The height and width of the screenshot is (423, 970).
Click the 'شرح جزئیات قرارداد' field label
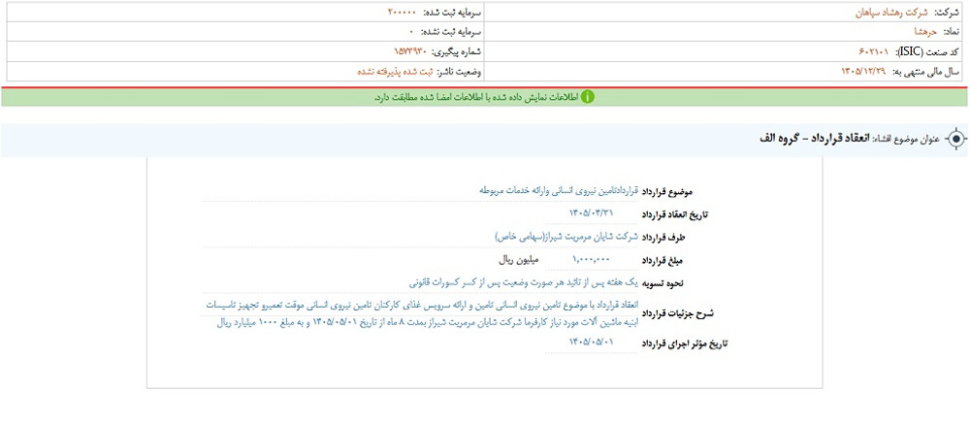tap(680, 313)
